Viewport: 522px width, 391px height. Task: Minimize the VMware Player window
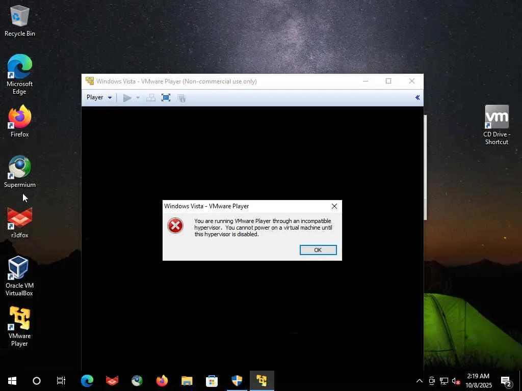[x=366, y=81]
